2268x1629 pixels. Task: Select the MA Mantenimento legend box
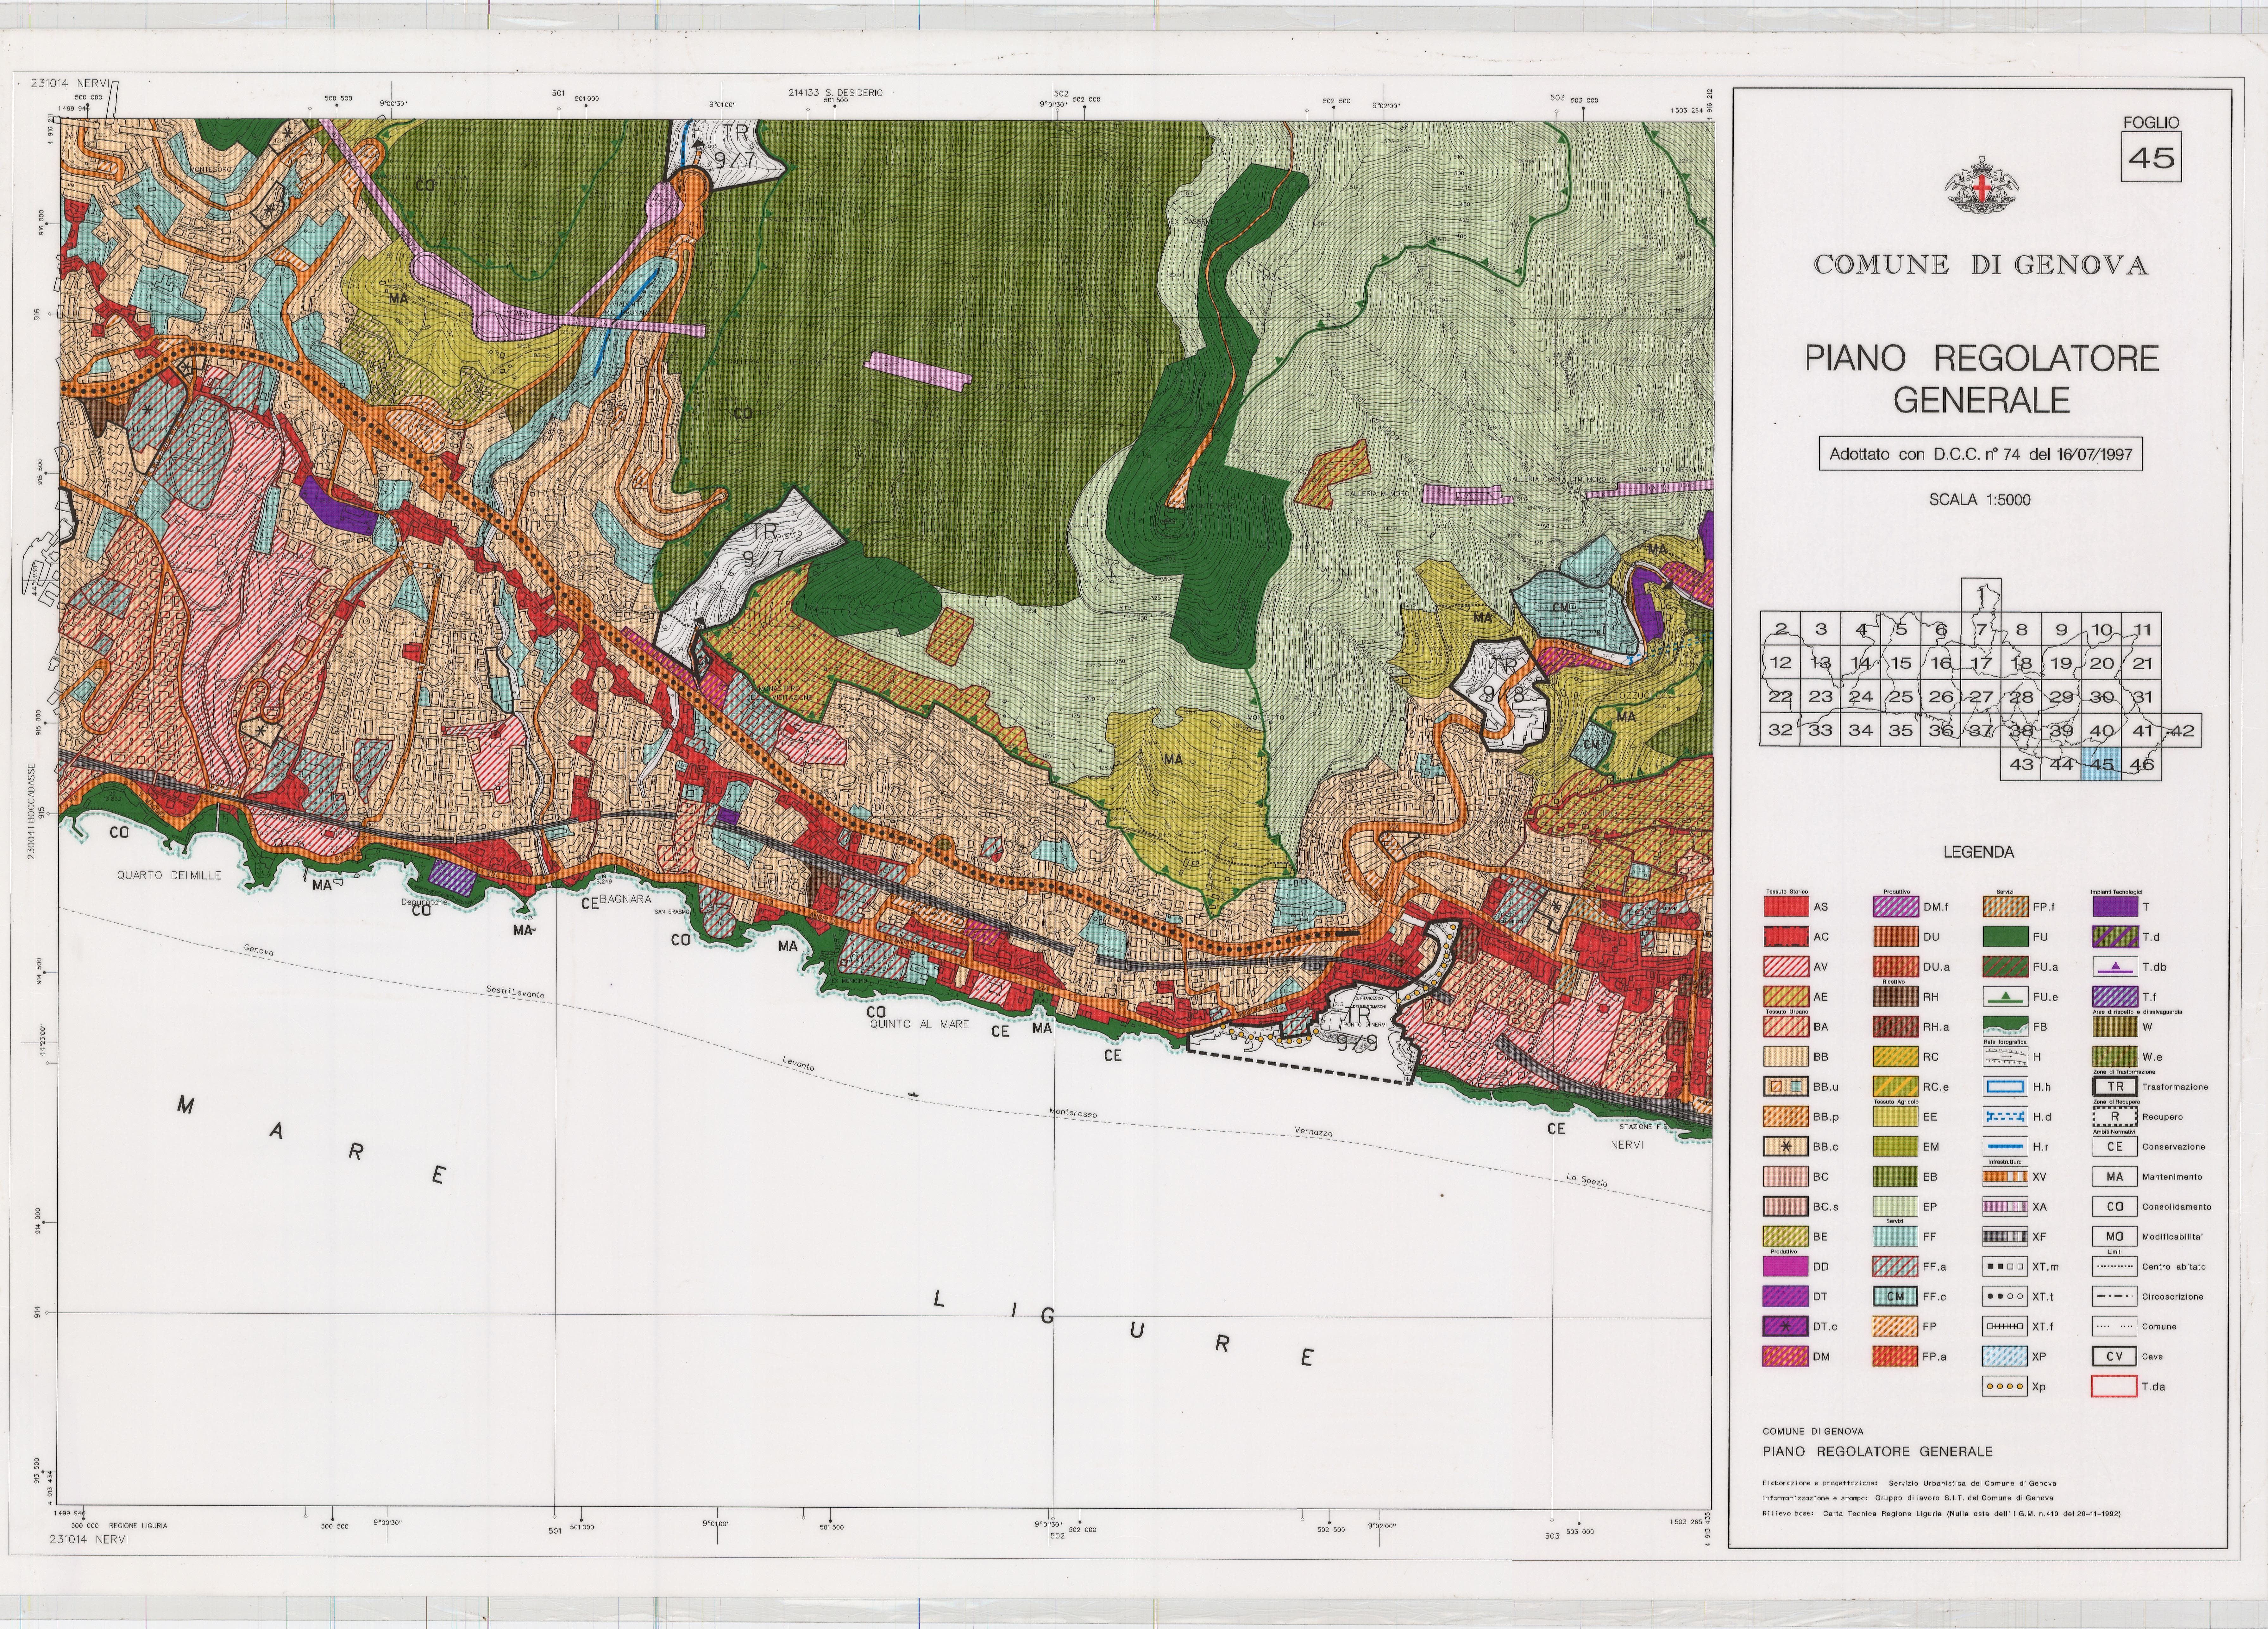coord(2115,1177)
